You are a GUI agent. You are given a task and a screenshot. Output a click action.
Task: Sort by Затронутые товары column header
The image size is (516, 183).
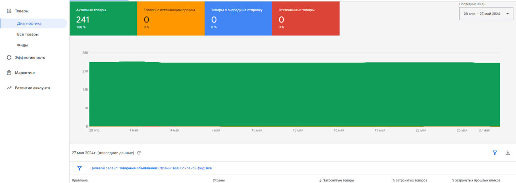(x=338, y=180)
